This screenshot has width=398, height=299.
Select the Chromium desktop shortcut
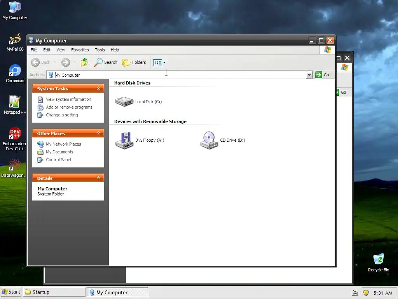pos(15,74)
